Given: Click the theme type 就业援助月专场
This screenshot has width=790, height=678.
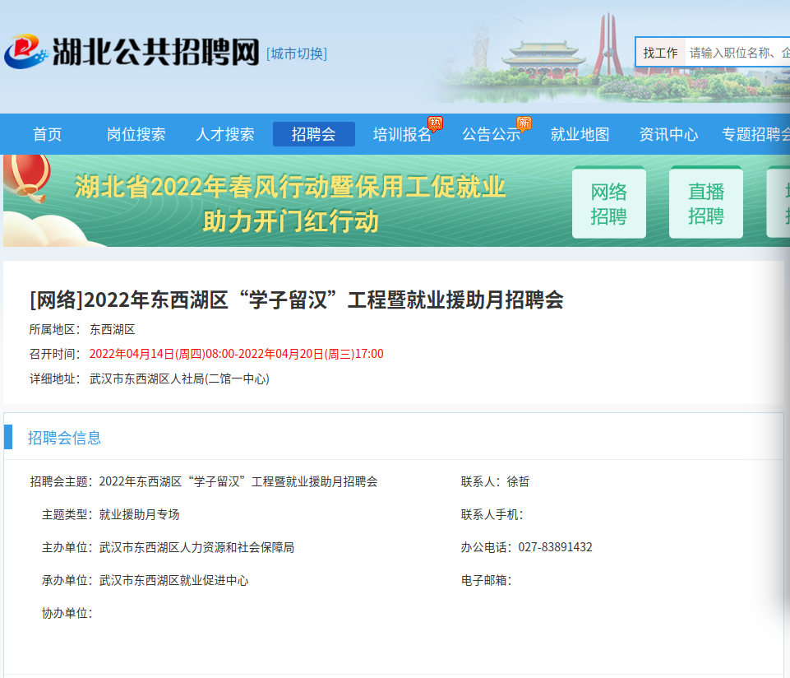Looking at the screenshot, I should point(139,514).
